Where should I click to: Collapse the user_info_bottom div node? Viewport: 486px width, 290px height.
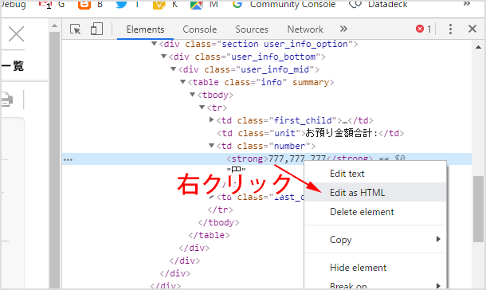[163, 57]
